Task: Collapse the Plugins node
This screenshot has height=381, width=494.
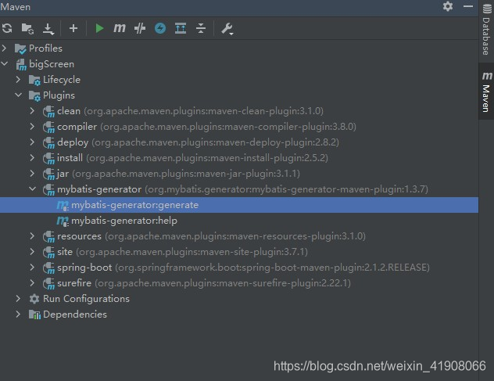Action: (x=18, y=95)
